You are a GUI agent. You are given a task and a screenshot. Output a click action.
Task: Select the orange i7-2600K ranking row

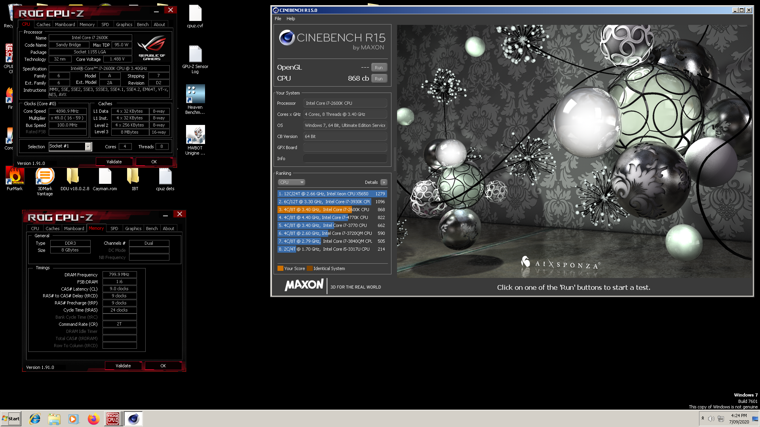(332, 210)
